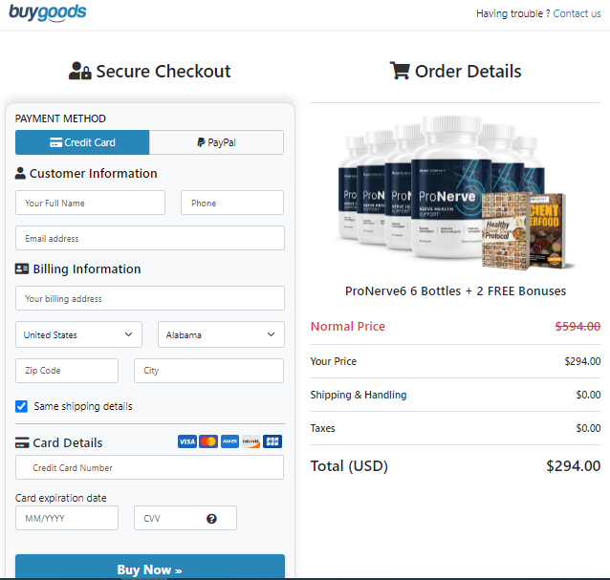Viewport: 610px width, 580px height.
Task: Click the Visa card icon
Action: (187, 441)
